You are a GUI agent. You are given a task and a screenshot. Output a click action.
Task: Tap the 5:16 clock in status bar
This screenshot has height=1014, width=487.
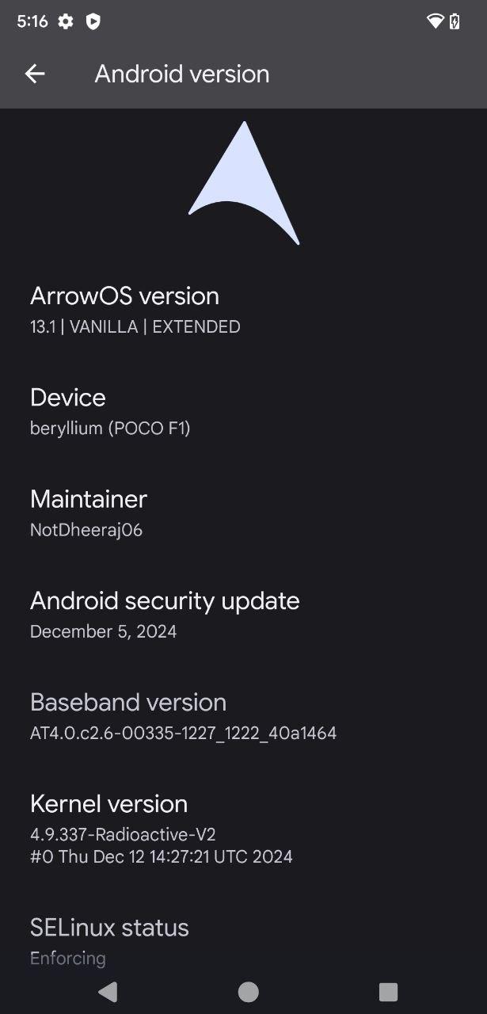[32, 21]
